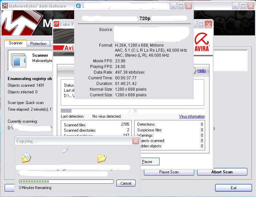
Task: Click Current Time value 00:00:37.77
Action: pos(126,78)
